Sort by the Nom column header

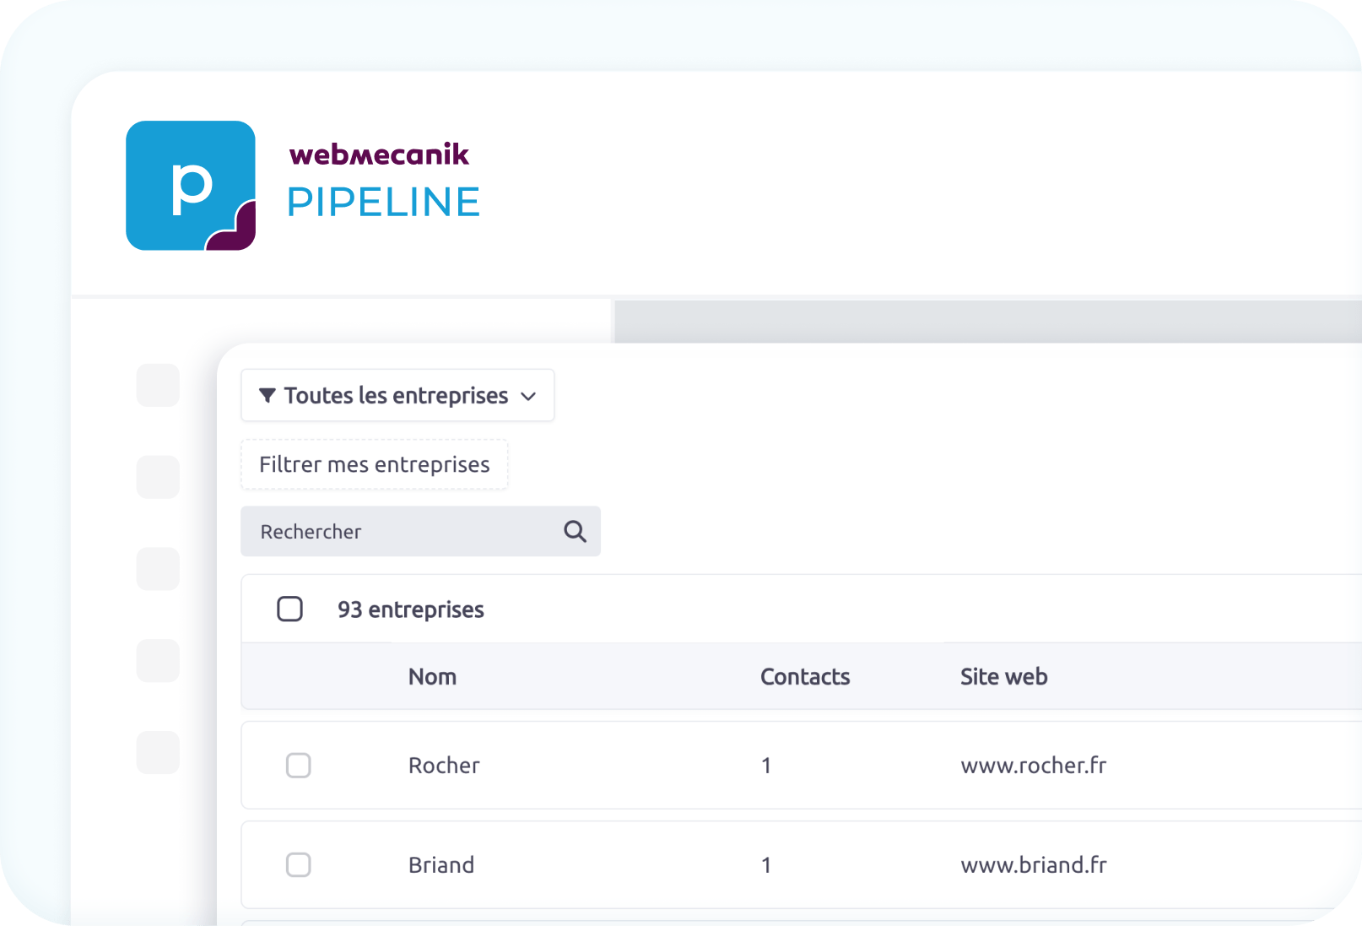tap(432, 677)
